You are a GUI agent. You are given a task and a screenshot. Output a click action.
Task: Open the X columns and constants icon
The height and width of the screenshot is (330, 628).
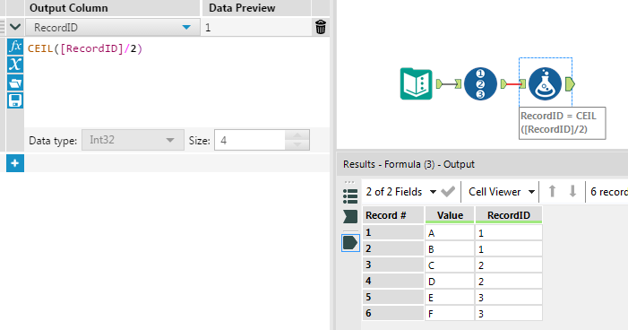[15, 65]
